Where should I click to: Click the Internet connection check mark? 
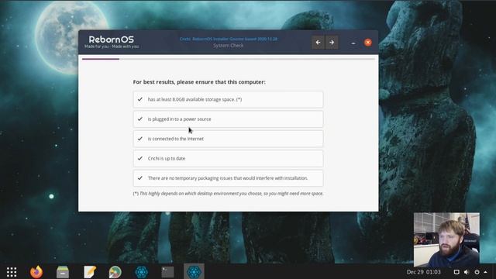[139, 139]
